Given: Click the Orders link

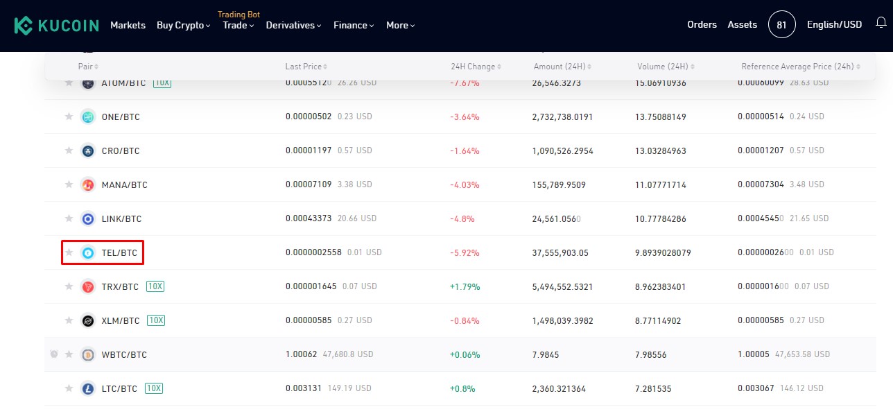Looking at the screenshot, I should [702, 24].
